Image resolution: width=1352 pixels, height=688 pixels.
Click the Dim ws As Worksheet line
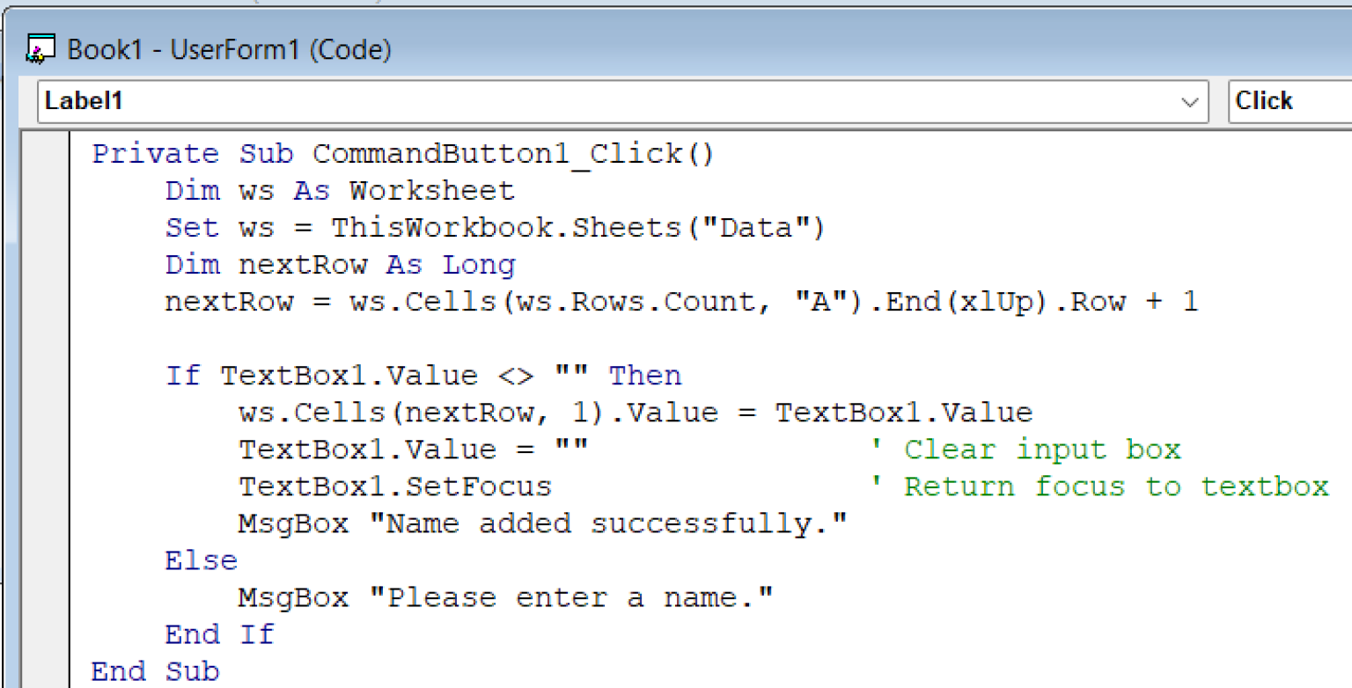click(x=340, y=191)
